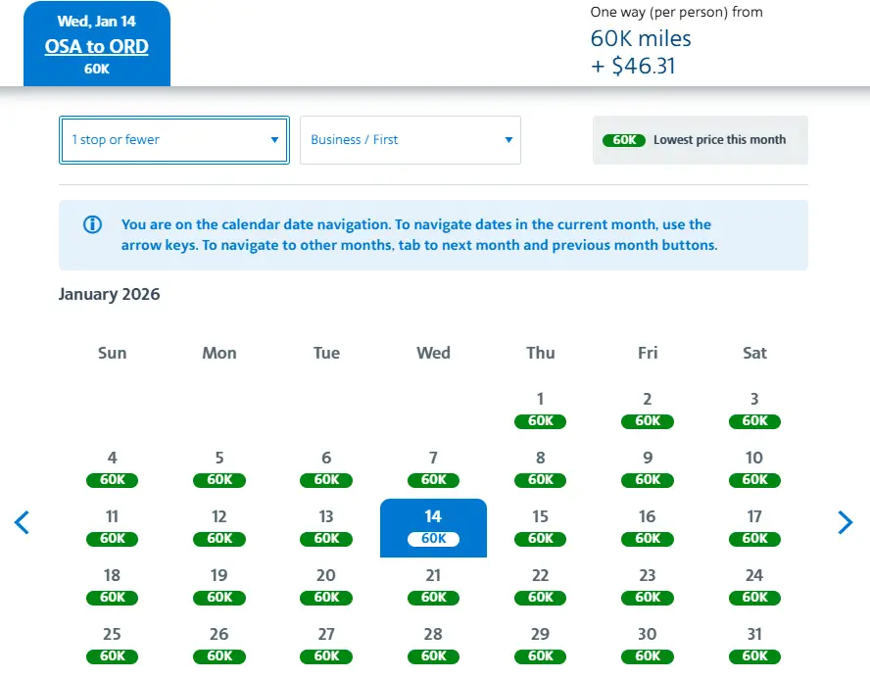870x679 pixels.
Task: Select Monday January 26
Action: 219,646
